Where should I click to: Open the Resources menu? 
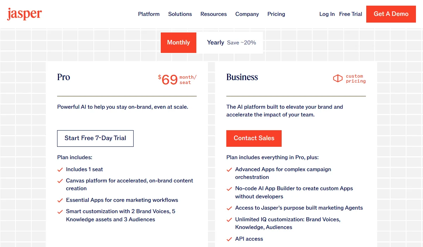point(213,14)
